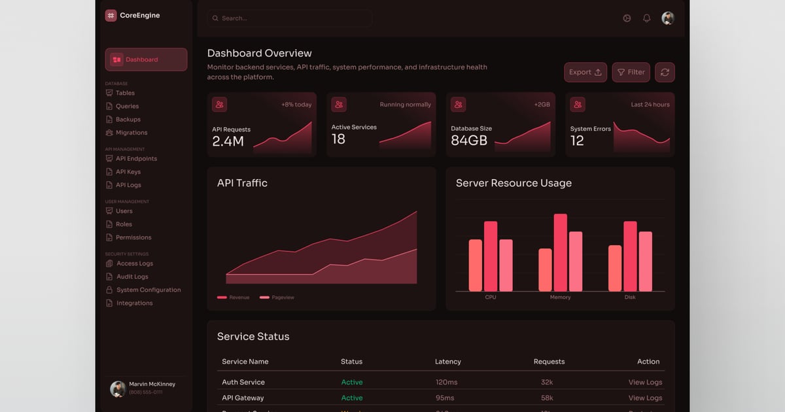Click the System Errors card icon
Screen dimensions: 785x412
tap(578, 104)
